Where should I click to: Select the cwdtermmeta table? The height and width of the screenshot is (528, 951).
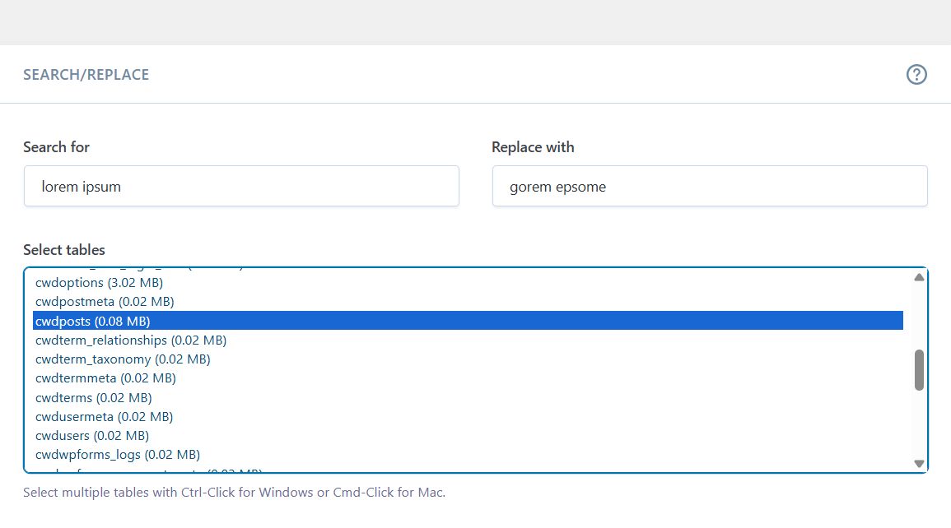pyautogui.click(x=105, y=378)
